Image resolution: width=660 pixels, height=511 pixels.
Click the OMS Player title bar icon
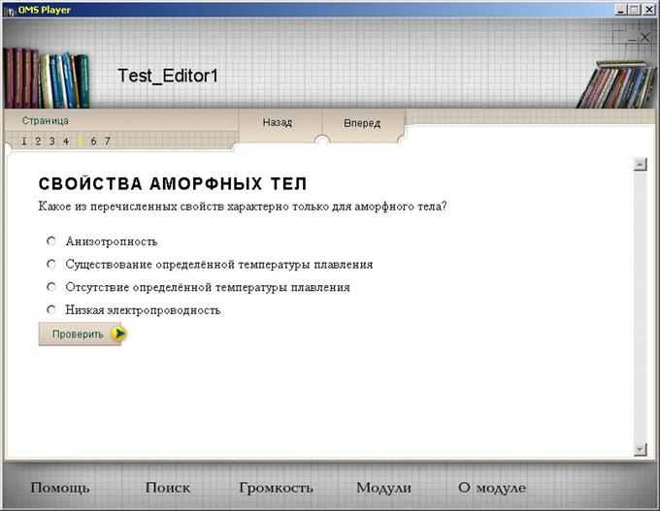point(9,9)
